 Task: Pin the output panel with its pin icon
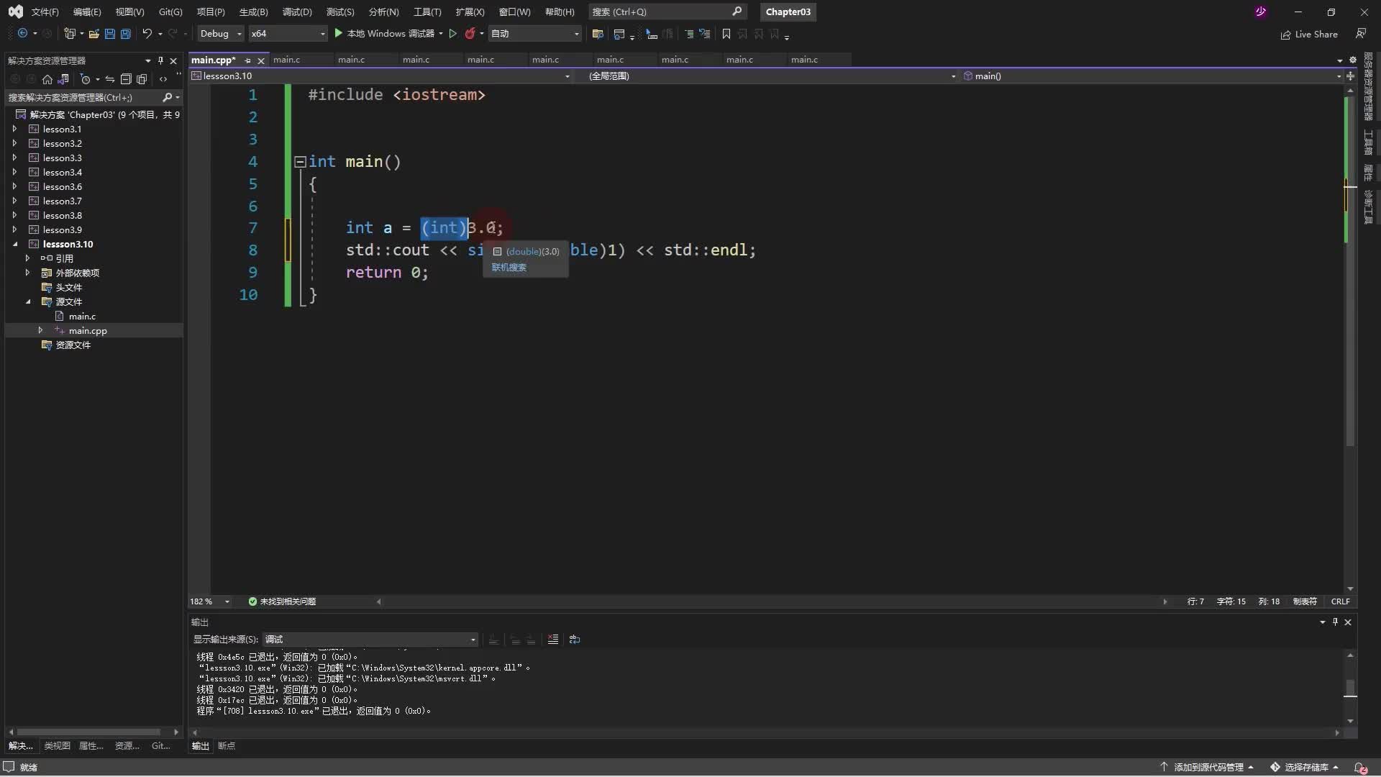click(x=1335, y=622)
